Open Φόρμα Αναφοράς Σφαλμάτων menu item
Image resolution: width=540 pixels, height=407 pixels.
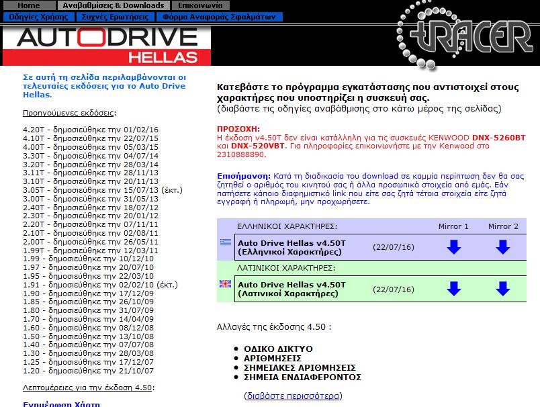click(220, 17)
